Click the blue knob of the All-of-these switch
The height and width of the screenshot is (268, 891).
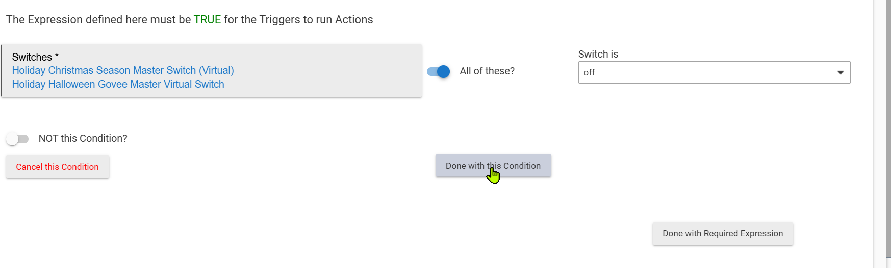[443, 71]
